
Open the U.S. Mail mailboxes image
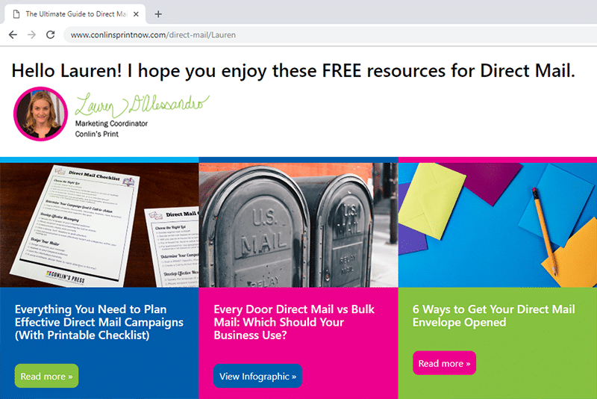point(298,225)
